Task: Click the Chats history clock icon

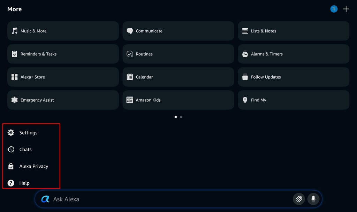Action: pyautogui.click(x=11, y=149)
